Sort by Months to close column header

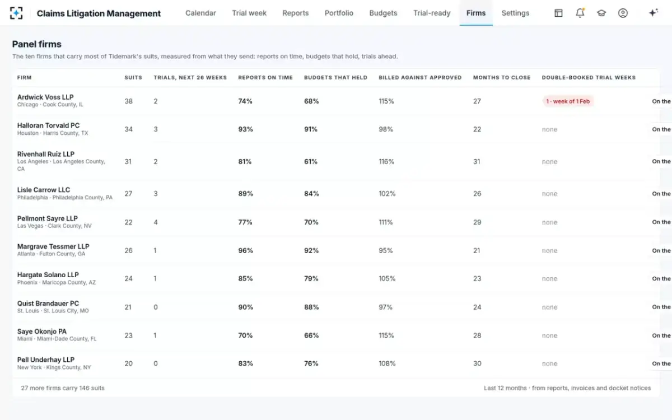502,77
